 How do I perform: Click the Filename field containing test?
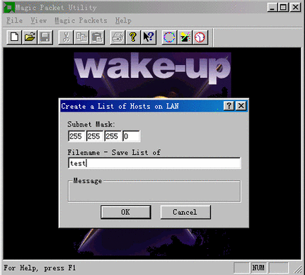point(154,163)
